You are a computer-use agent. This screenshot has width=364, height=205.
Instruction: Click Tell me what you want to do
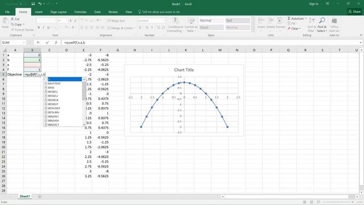click(x=159, y=12)
